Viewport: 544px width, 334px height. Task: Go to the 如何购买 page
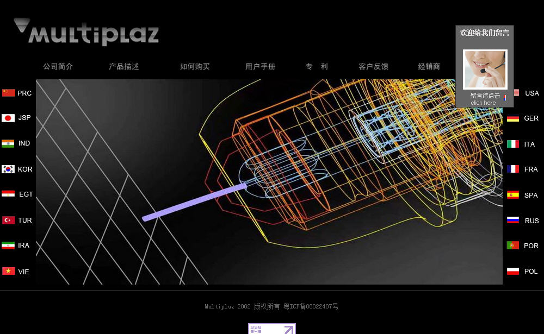click(195, 66)
